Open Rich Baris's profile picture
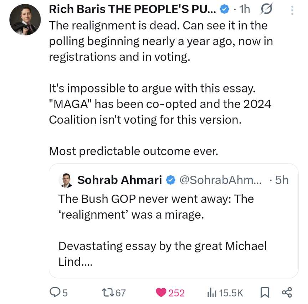 [x=25, y=20]
